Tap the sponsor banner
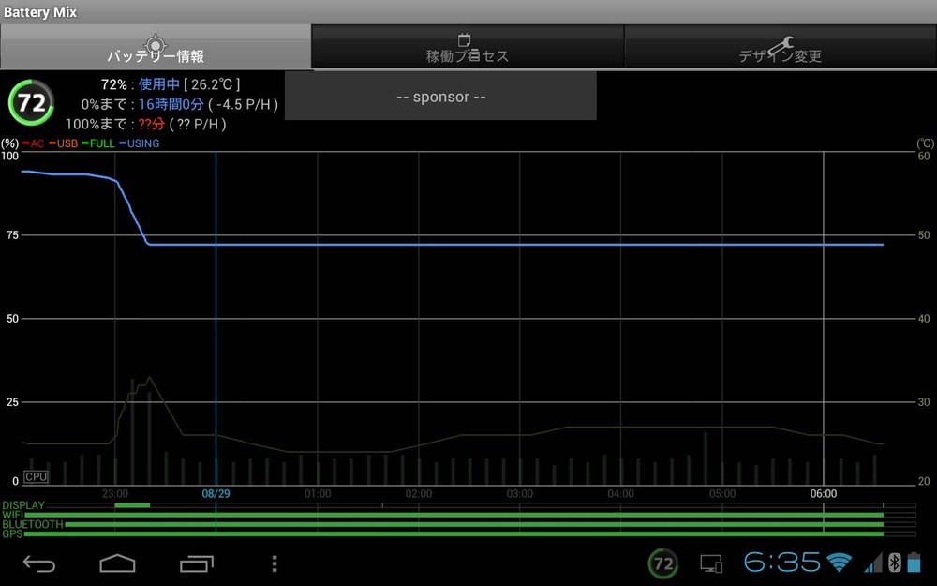 tap(440, 97)
